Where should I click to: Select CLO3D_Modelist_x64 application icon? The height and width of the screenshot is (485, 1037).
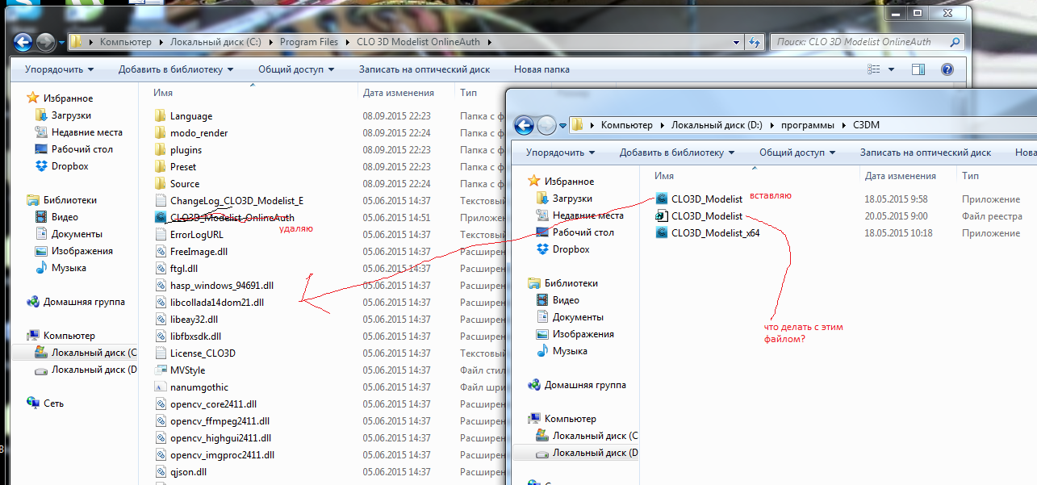(661, 233)
